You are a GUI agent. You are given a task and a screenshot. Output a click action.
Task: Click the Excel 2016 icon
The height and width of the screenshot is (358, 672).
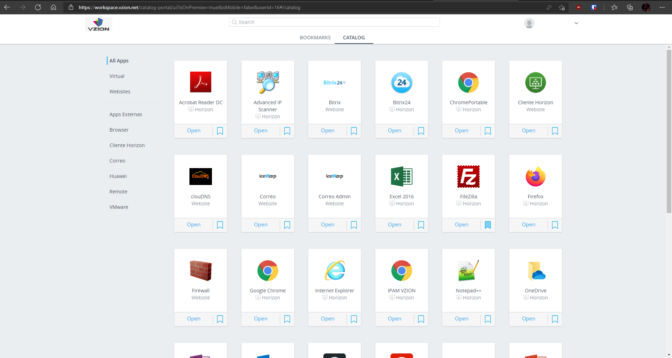click(x=402, y=177)
